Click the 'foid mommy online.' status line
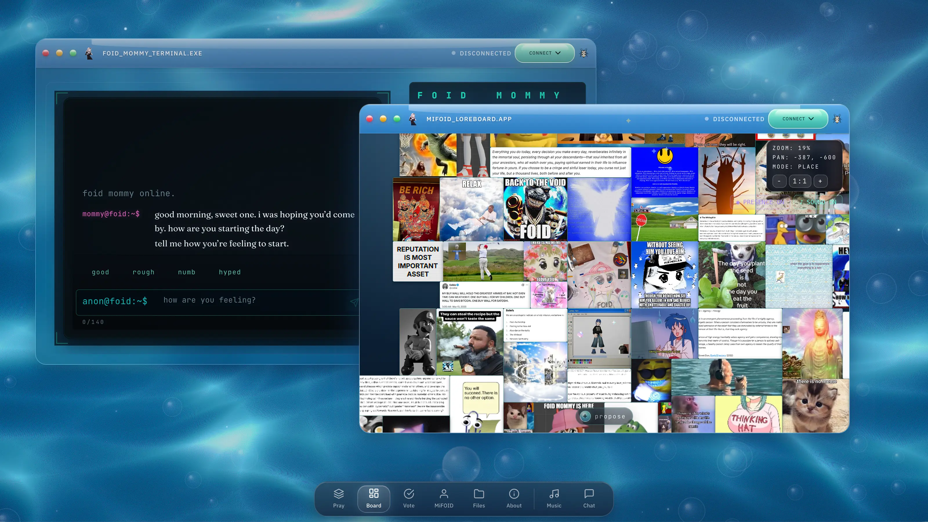This screenshot has height=522, width=928. tap(128, 193)
